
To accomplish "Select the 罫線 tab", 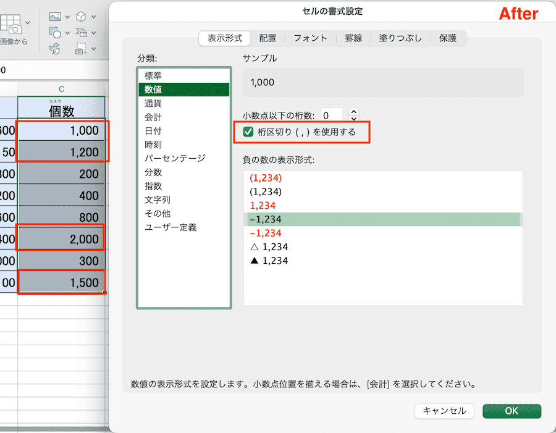I will [356, 38].
